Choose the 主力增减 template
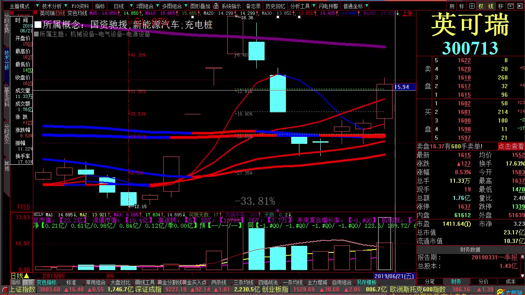The height and width of the screenshot is (295, 525). (x=317, y=283)
